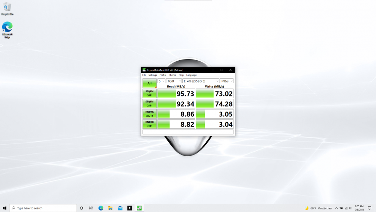Minimize the CrystalDiskMark window
The image size is (376, 212).
[212, 70]
